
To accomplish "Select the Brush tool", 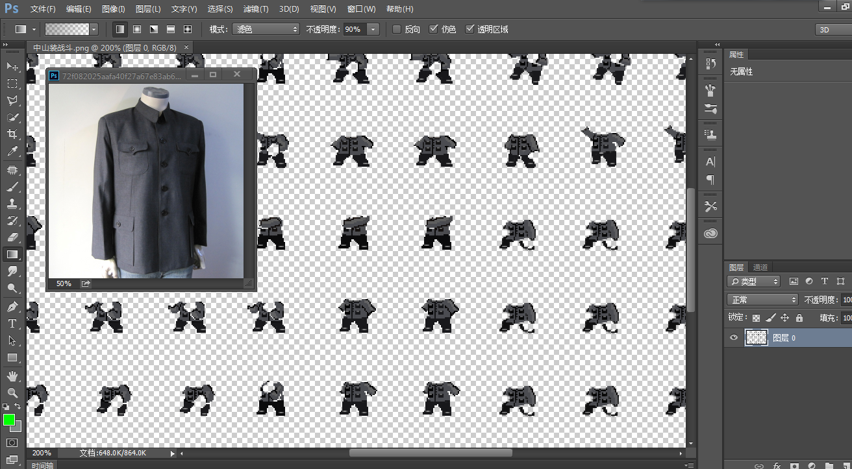I will (x=12, y=187).
